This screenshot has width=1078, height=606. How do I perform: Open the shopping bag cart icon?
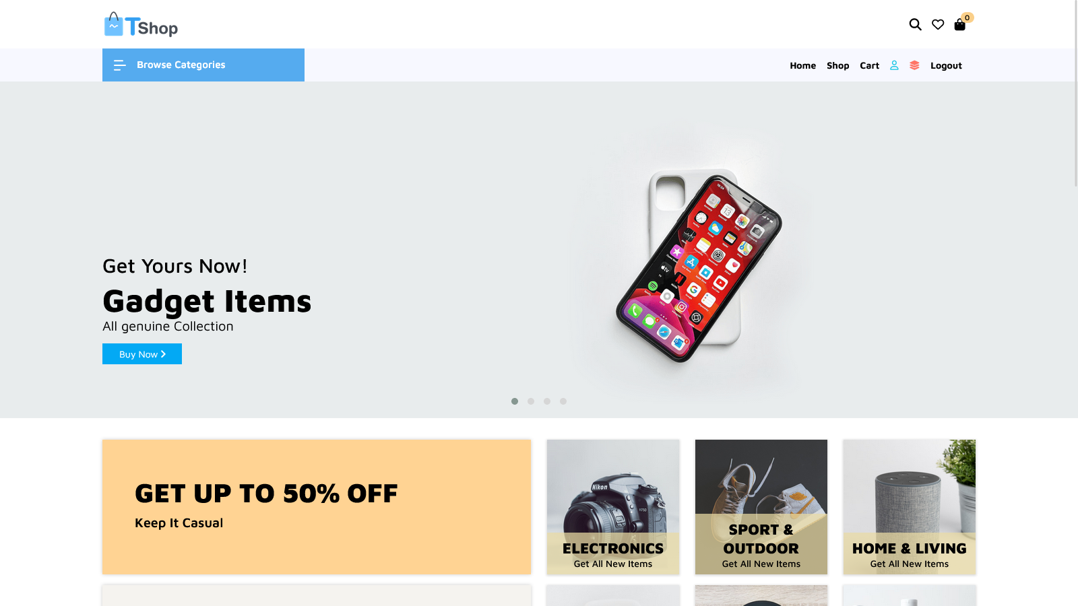960,25
